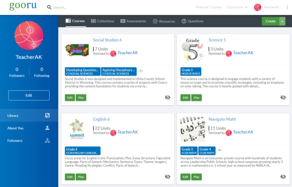Open TeacherAK link on Social Studies 6
The image size is (292, 187).
pyautogui.click(x=128, y=53)
